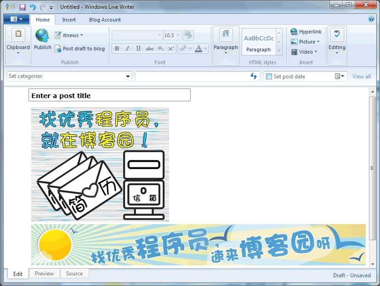Click the Windows Live Writer app icon
Viewport: 380px width, 286px height.
[x=10, y=7]
